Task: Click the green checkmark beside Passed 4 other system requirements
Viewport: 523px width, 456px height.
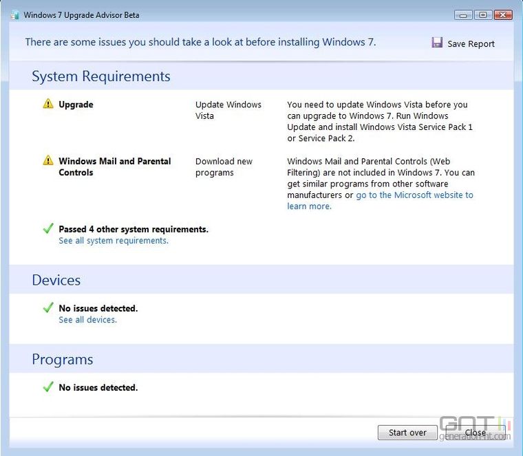Action: (x=48, y=228)
